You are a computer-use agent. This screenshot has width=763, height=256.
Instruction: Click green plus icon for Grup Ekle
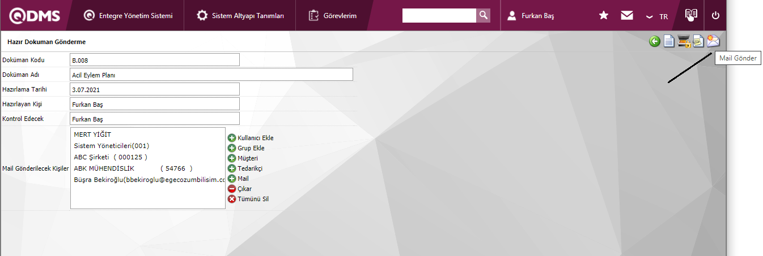coord(232,148)
